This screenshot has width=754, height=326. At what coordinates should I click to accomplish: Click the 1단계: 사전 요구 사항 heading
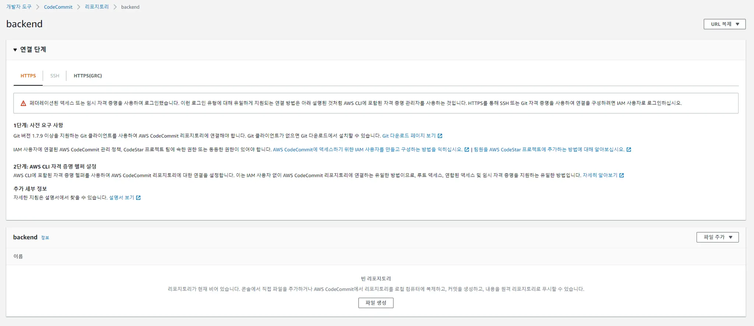[38, 125]
